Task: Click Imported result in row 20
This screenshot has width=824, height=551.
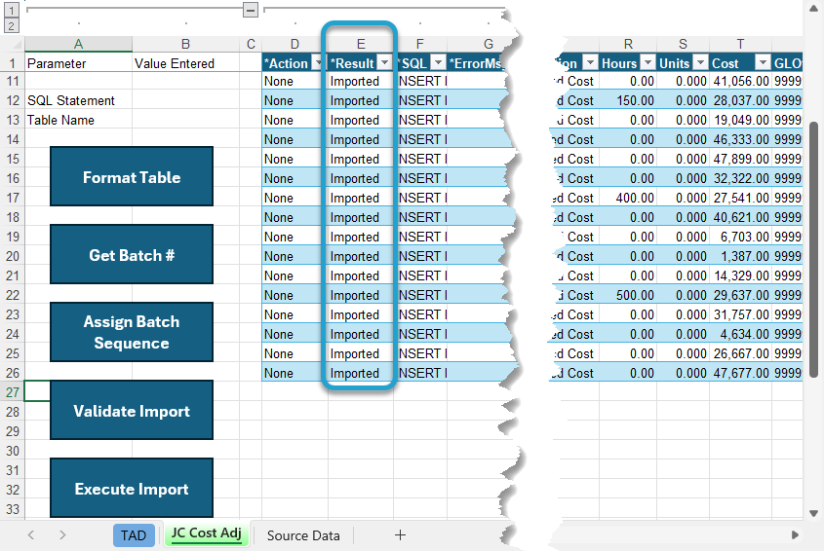Action: pos(361,256)
